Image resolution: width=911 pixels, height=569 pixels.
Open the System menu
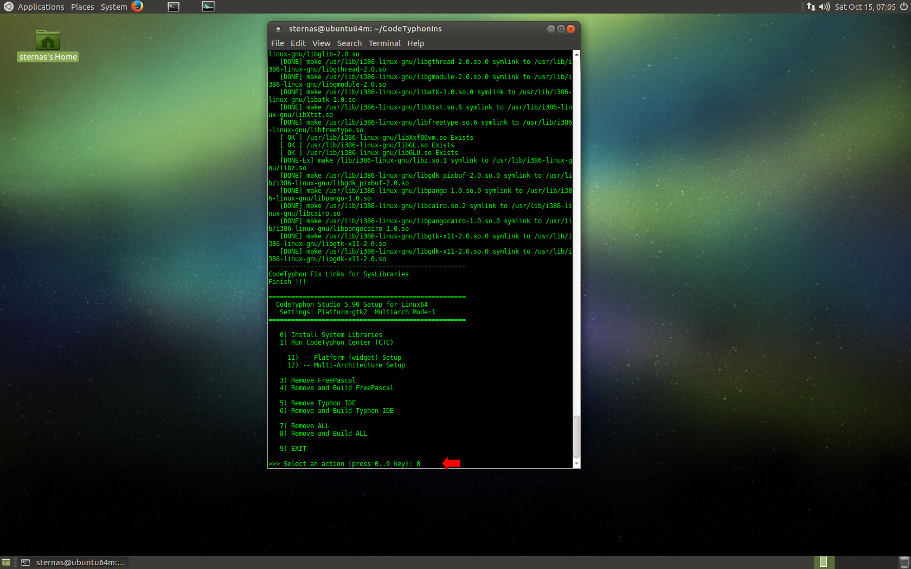tap(113, 7)
